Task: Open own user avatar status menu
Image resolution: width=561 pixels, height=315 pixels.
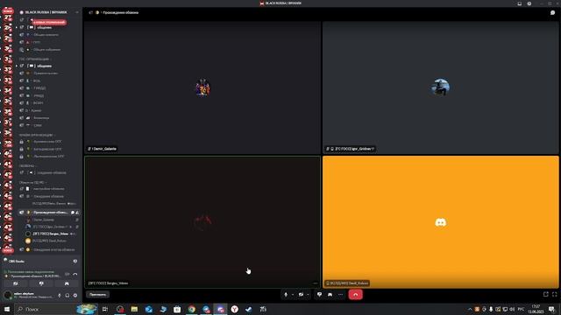Action: click(x=8, y=295)
